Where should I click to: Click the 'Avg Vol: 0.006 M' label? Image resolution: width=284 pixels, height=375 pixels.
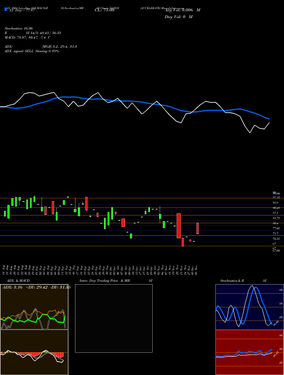click(182, 10)
